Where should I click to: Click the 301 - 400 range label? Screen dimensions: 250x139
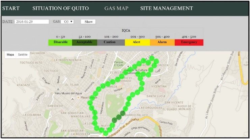tap(163, 37)
